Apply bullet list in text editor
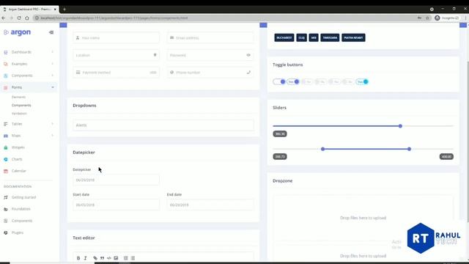Viewport: 469px width, 264px height. [133, 258]
